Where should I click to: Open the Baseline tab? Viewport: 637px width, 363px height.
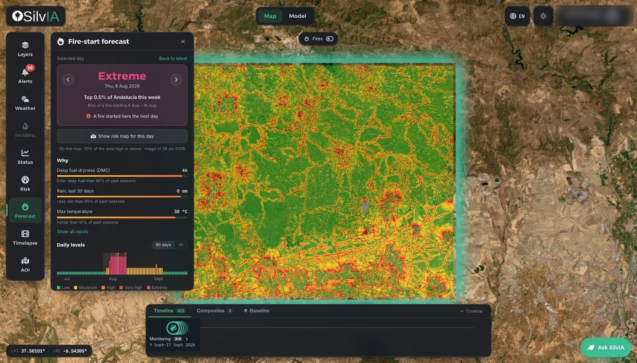(257, 311)
